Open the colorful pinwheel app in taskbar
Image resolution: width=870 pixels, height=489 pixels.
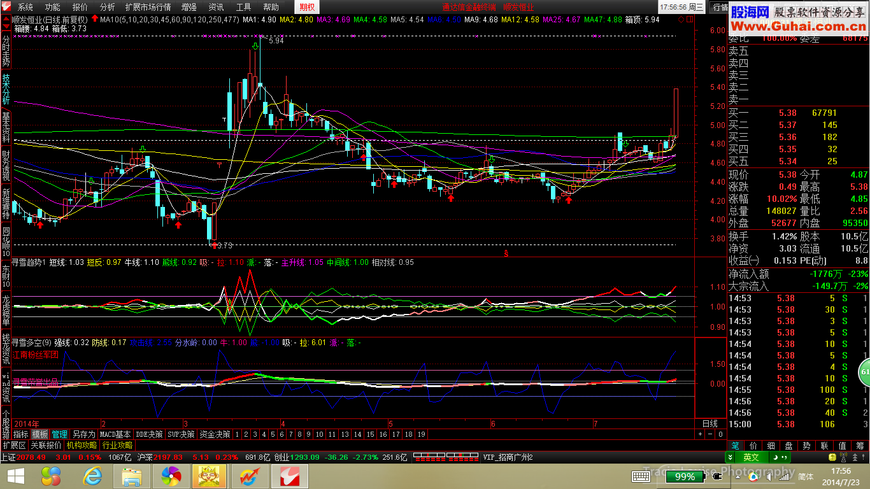[x=170, y=476]
